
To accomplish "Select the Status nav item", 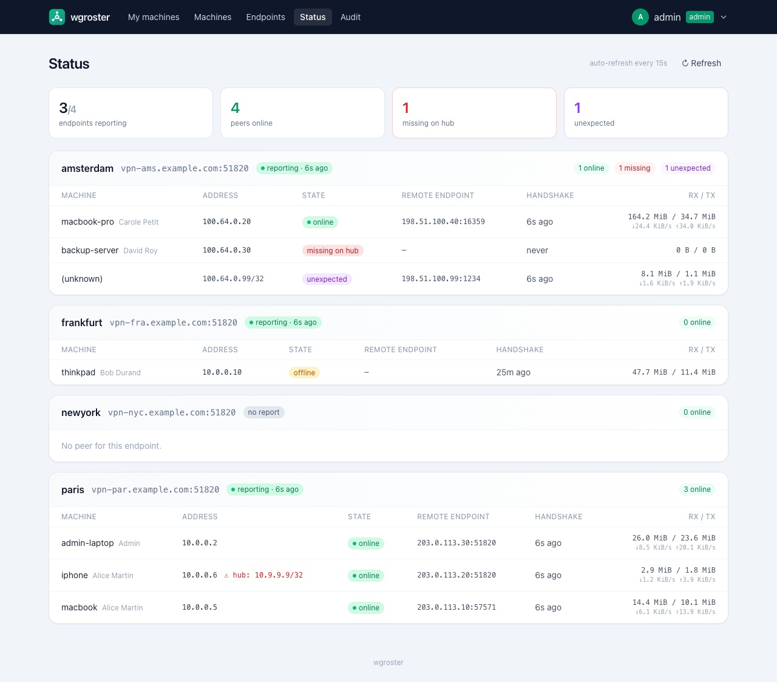I will coord(313,17).
